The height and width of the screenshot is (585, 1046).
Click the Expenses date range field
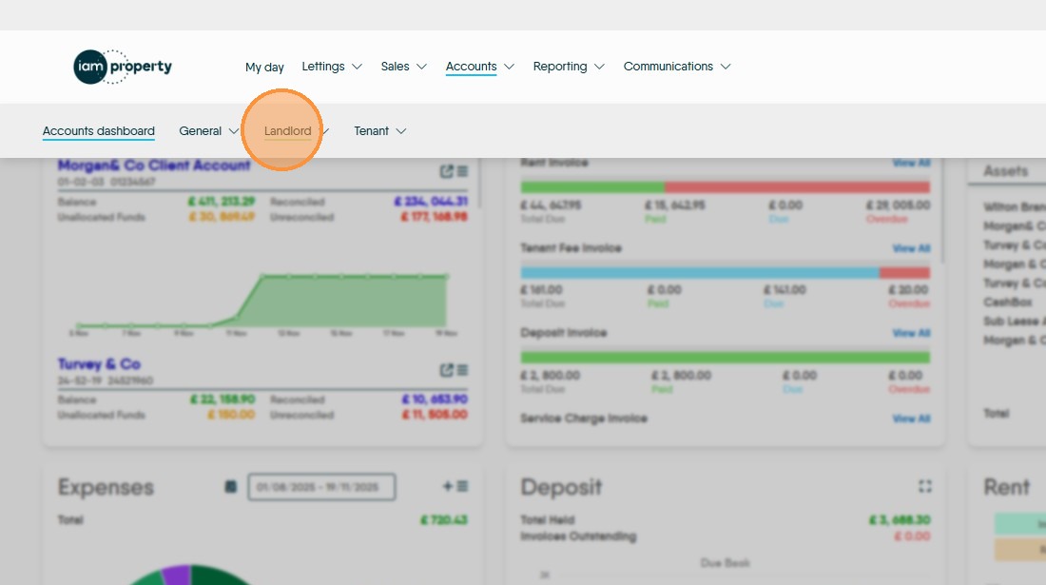[321, 487]
